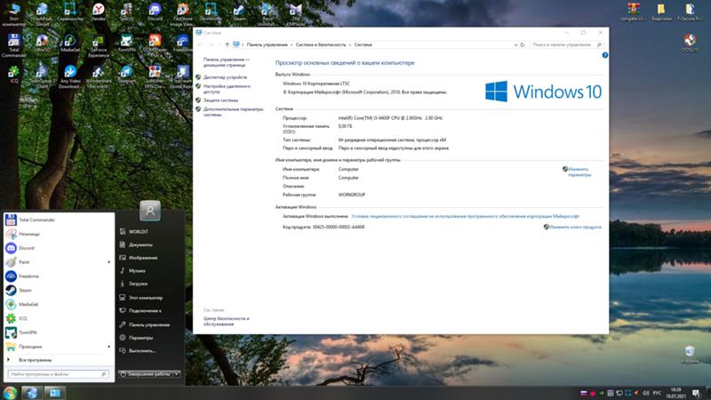
Task: Click Система и безопасность breadcrumb
Action: (321, 45)
